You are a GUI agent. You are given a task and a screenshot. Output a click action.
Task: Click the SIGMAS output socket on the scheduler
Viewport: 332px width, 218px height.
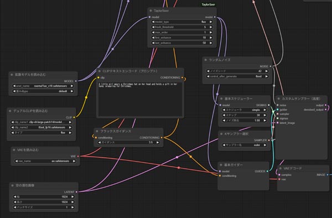[x=269, y=105]
